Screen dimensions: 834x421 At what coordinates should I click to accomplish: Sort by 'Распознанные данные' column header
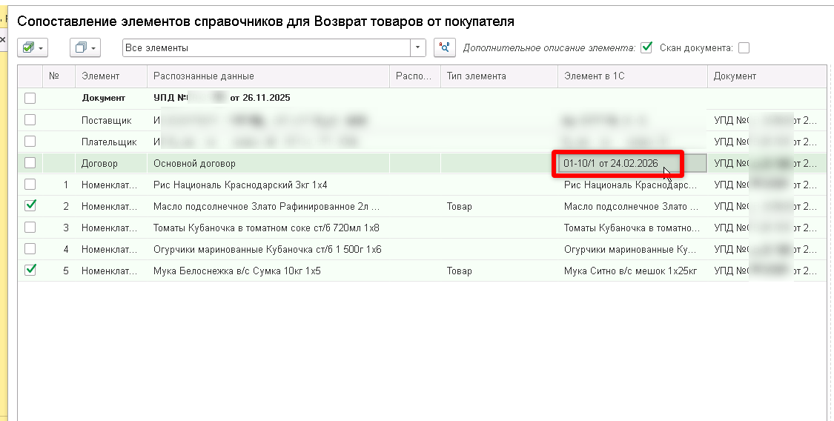point(268,76)
